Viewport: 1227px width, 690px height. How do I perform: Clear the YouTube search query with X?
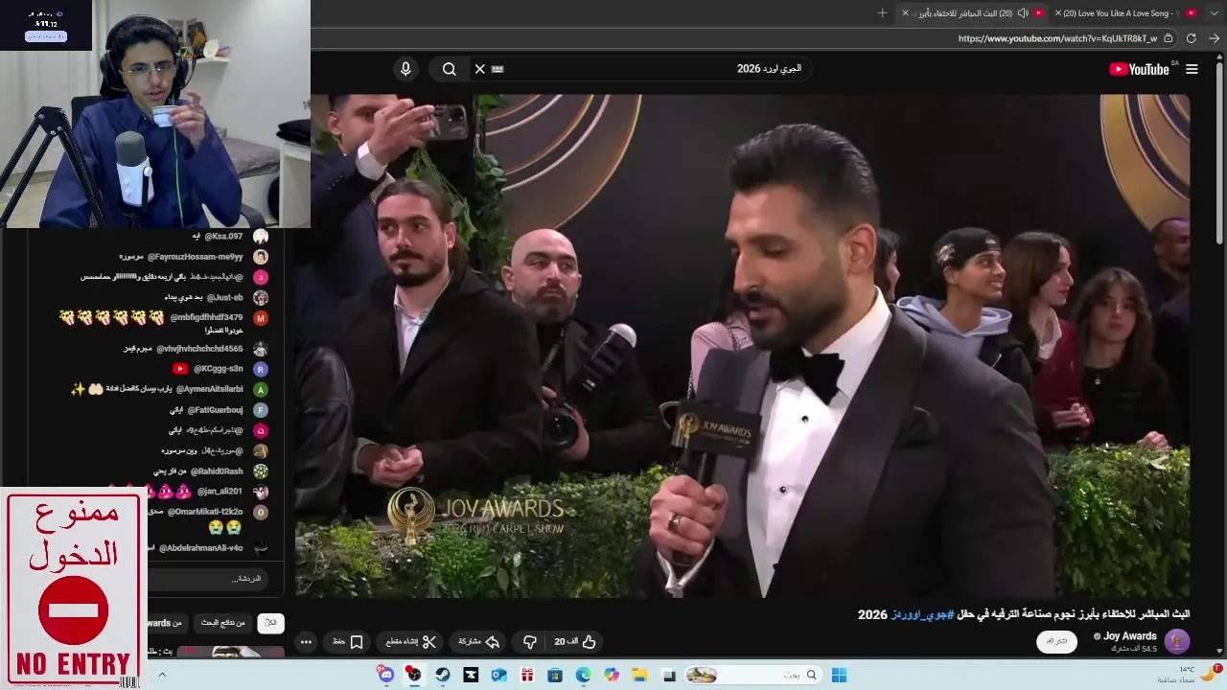tap(480, 69)
